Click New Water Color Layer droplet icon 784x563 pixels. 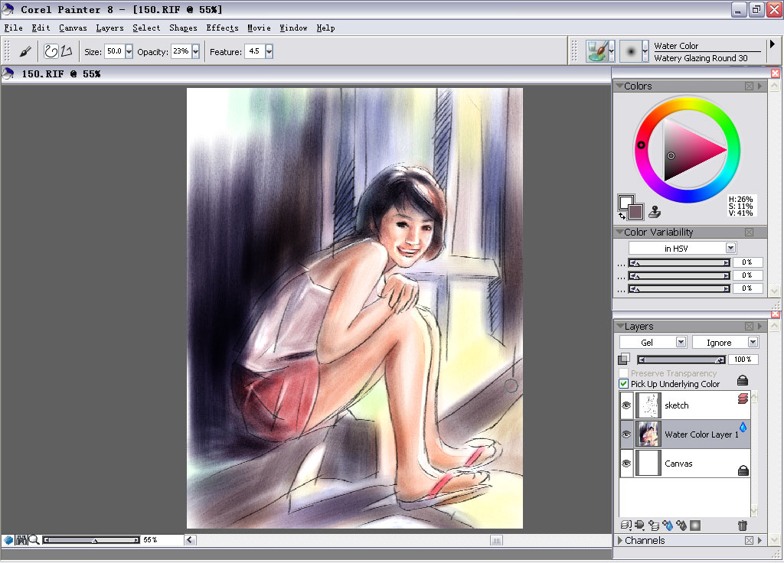pos(668,525)
